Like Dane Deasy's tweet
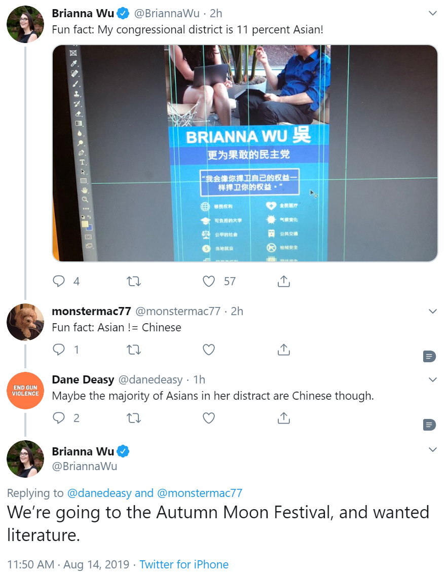This screenshot has height=576, width=447. coord(209,418)
